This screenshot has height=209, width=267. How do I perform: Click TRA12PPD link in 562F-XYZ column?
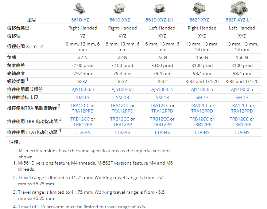coord(202,111)
